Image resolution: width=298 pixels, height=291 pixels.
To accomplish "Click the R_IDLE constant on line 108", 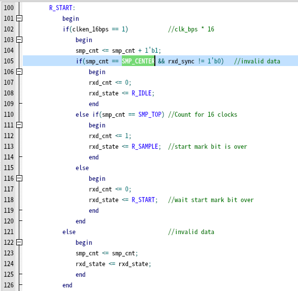I will pos(142,93).
